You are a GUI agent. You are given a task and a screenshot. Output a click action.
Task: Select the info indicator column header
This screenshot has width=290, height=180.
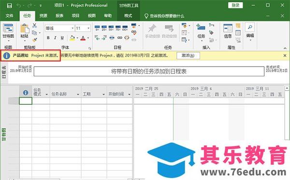pyautogui.click(x=26, y=91)
